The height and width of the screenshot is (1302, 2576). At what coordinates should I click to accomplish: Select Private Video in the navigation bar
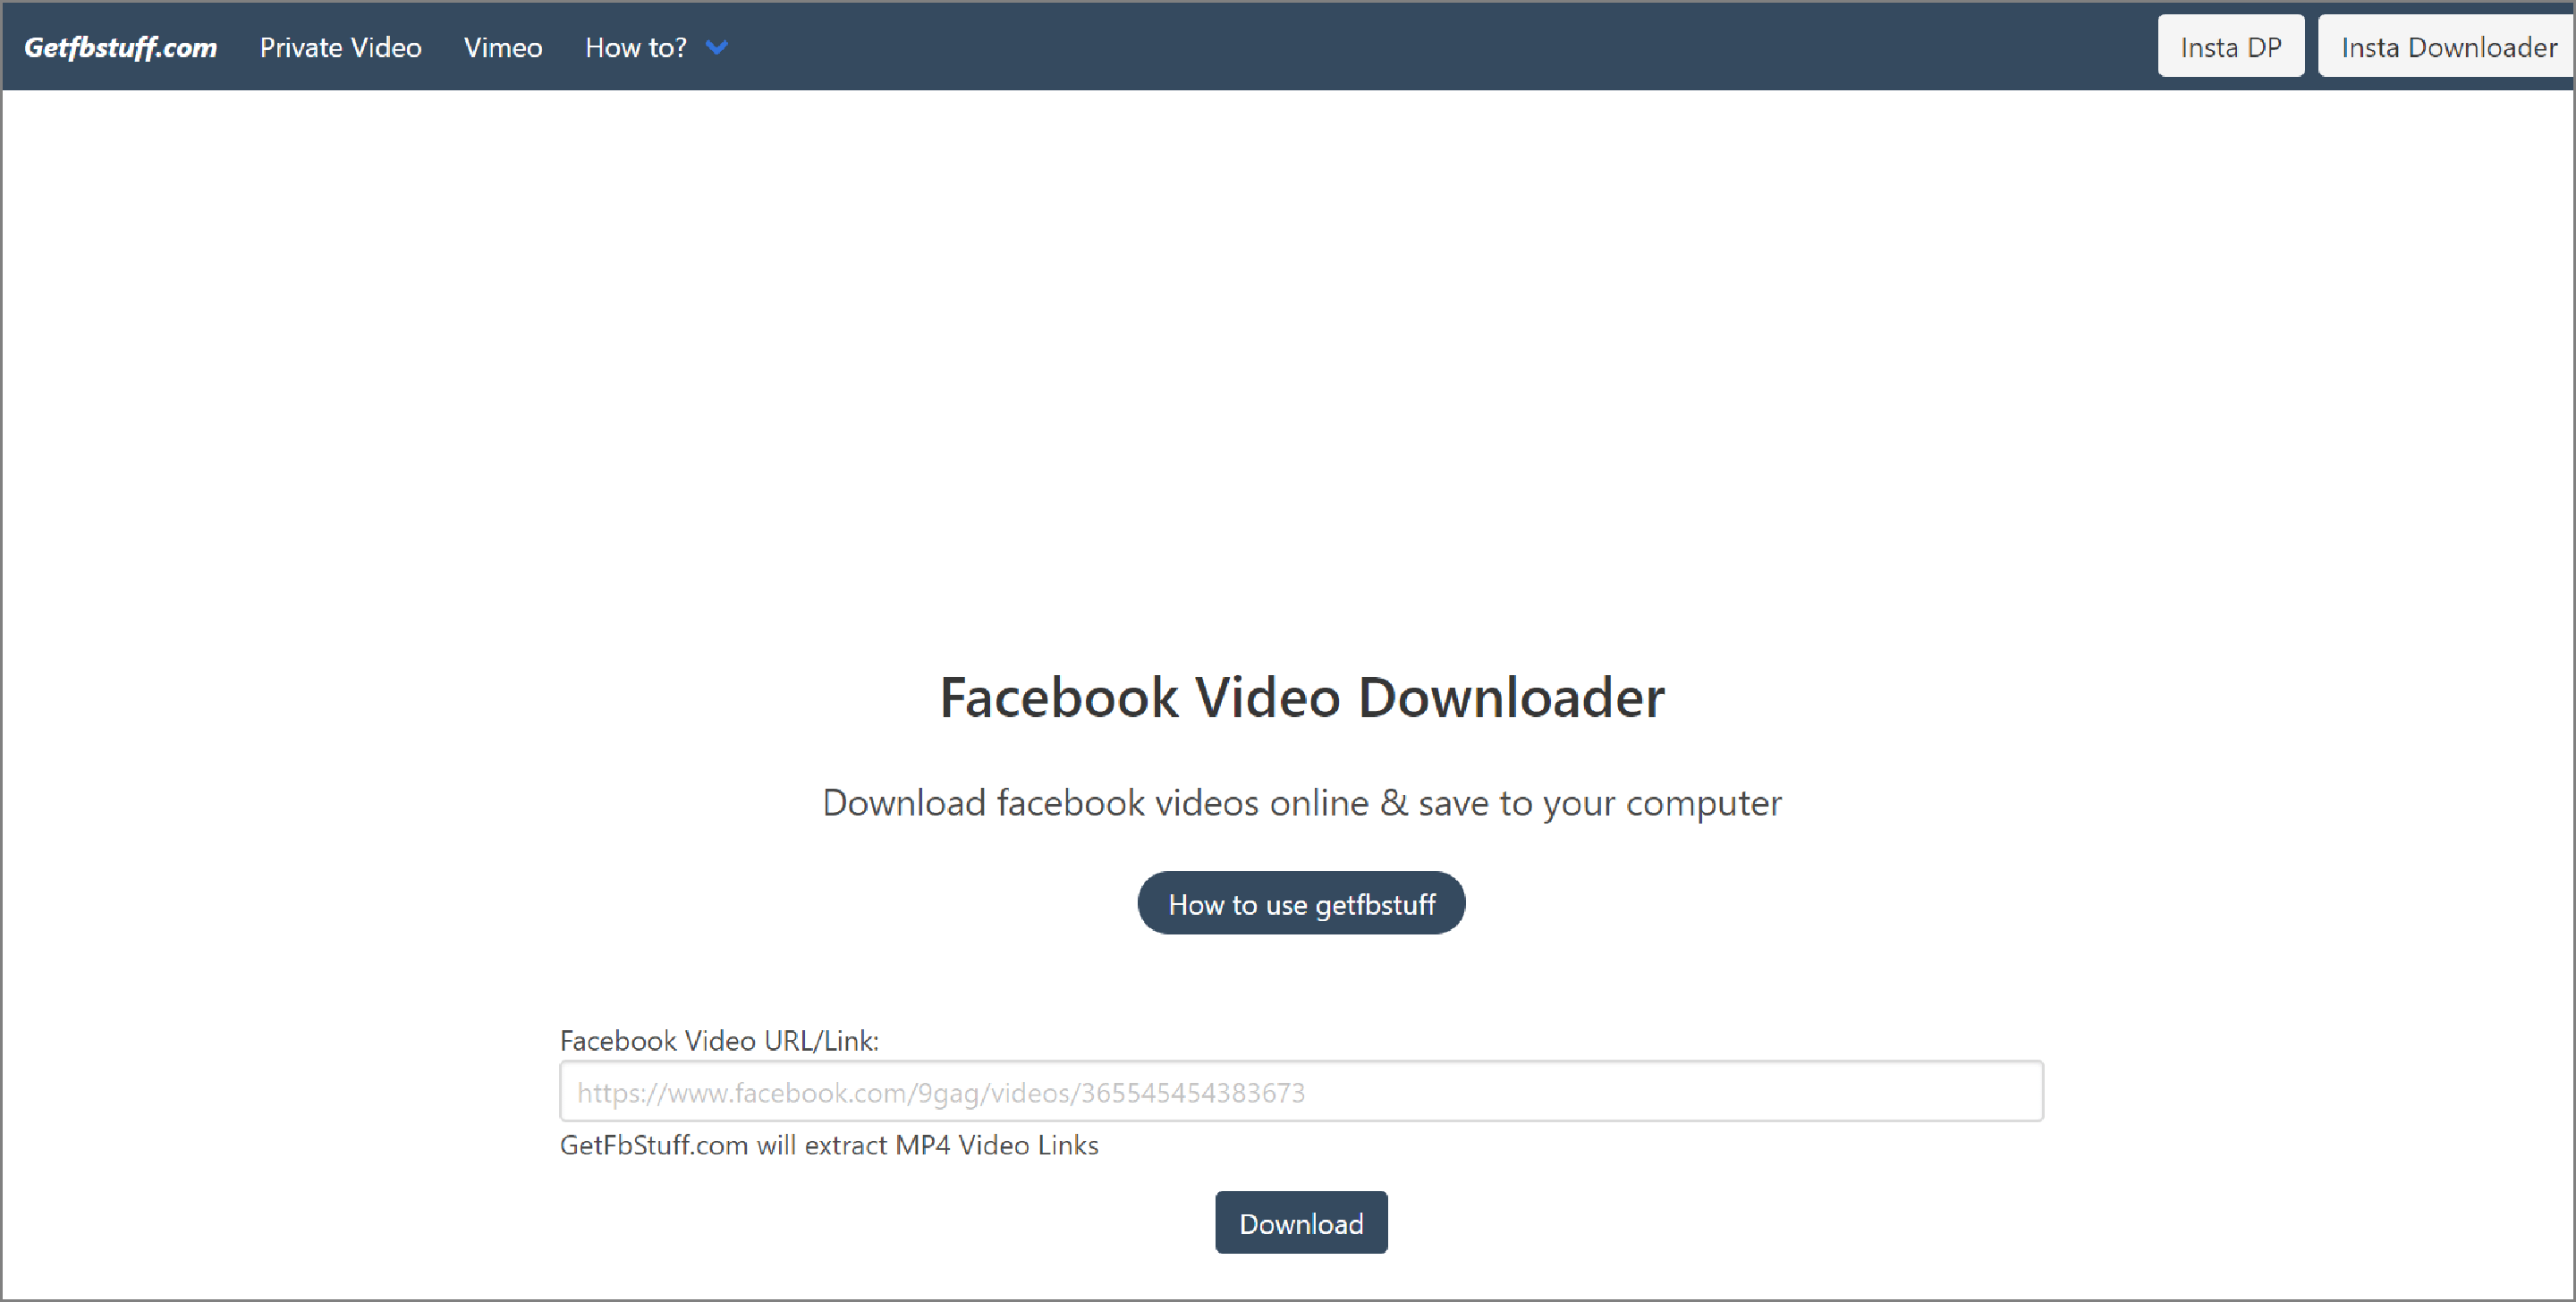341,46
